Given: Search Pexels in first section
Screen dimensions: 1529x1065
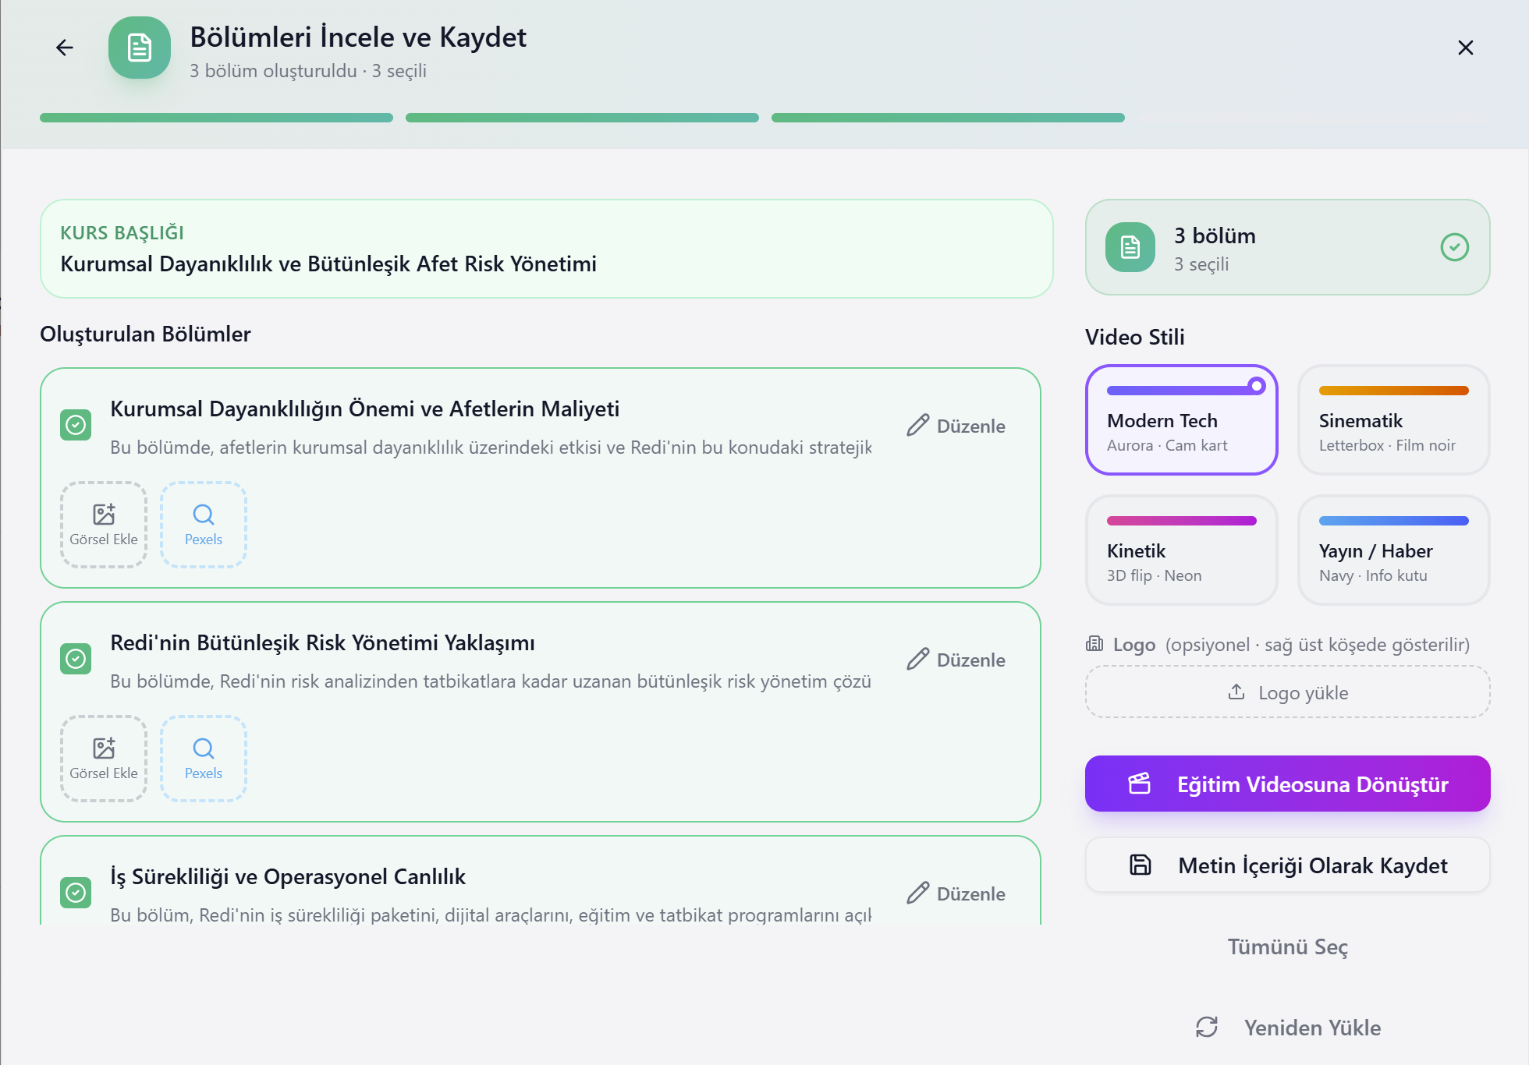Looking at the screenshot, I should pyautogui.click(x=204, y=525).
